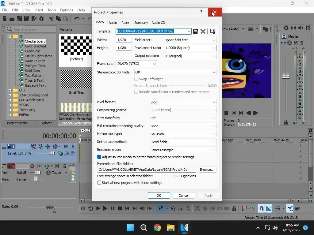Screen dimensions: 314x235
Task: Click Play in the timeline transport bar
Action: click(x=105, y=208)
